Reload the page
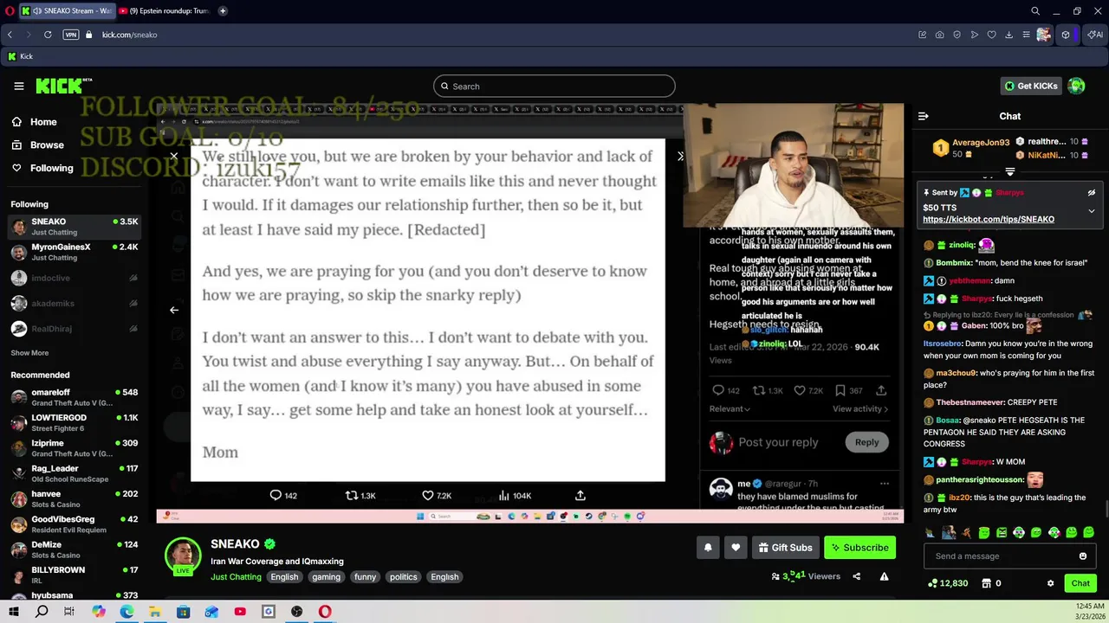Image resolution: width=1109 pixels, height=623 pixels. tap(48, 35)
